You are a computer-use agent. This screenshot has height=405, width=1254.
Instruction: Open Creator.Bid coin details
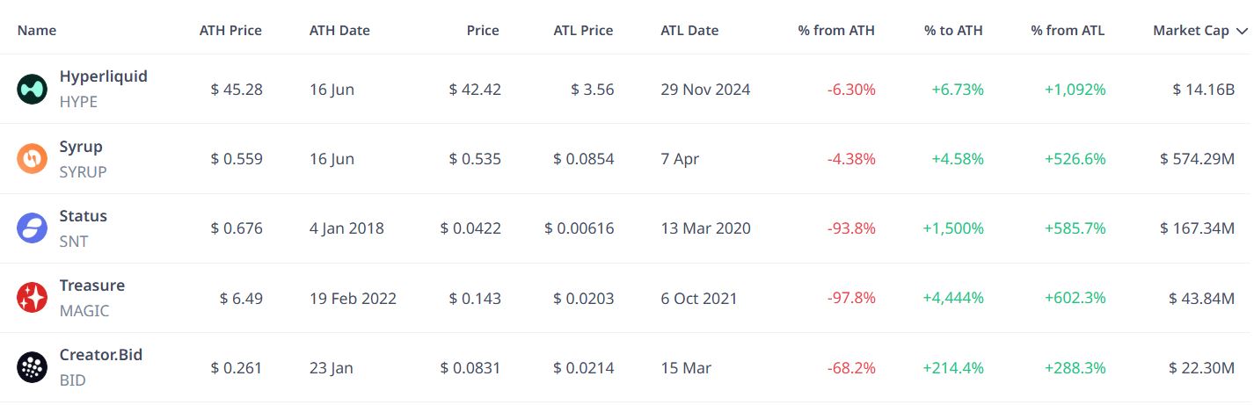(101, 355)
